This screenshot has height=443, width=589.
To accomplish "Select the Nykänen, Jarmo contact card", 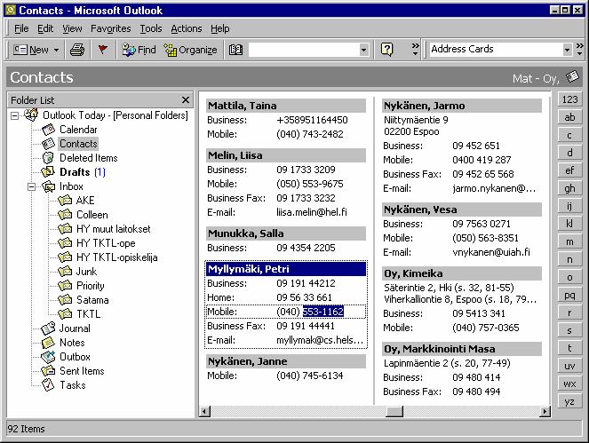I will click(462, 146).
